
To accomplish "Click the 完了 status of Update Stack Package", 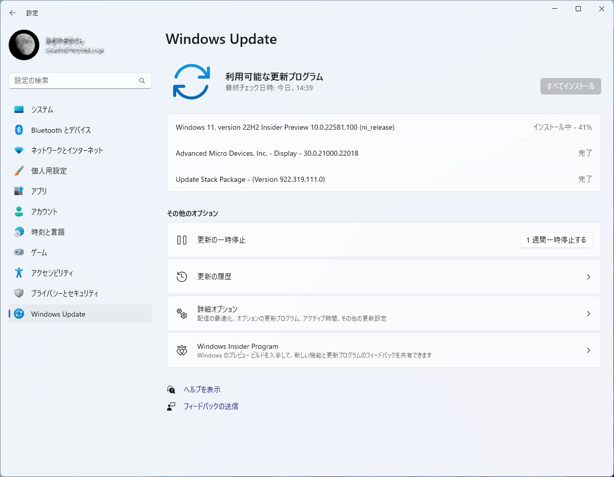I will (x=585, y=179).
